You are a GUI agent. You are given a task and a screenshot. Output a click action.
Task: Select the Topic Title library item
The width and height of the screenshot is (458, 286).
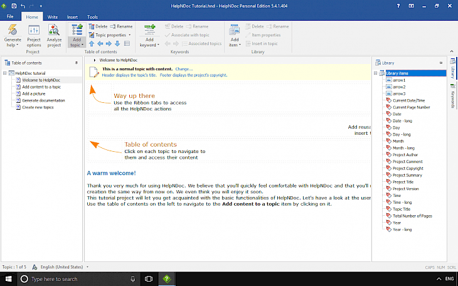[x=402, y=209]
